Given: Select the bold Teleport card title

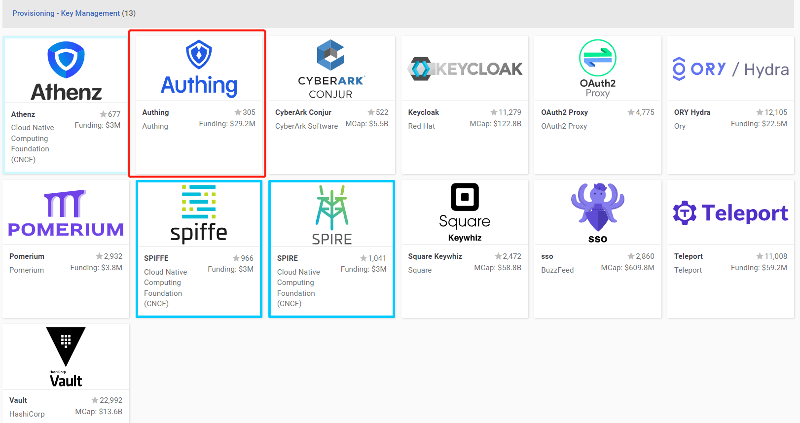Looking at the screenshot, I should coord(689,256).
